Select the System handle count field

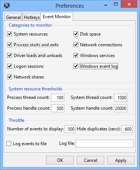point(121,108)
